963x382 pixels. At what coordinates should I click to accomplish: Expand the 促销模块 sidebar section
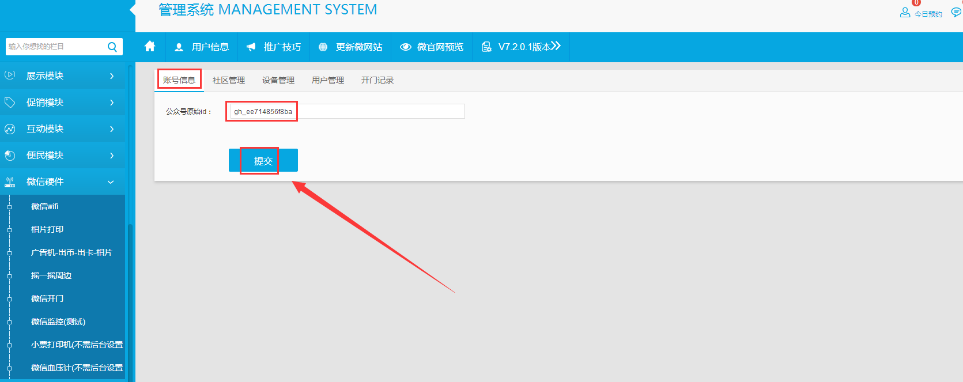pos(62,103)
